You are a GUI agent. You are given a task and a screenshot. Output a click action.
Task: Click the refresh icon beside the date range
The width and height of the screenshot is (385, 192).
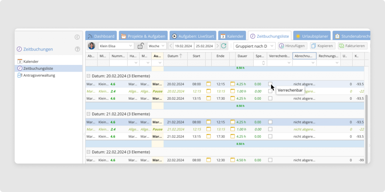224,46
